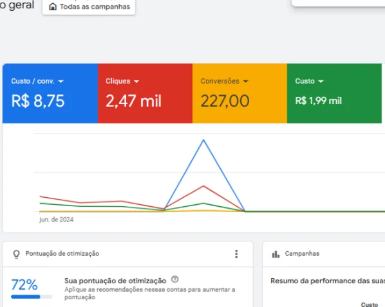Viewport: 385px width, 307px height.
Task: Select the red Cliques scorecard
Action: pos(145,93)
